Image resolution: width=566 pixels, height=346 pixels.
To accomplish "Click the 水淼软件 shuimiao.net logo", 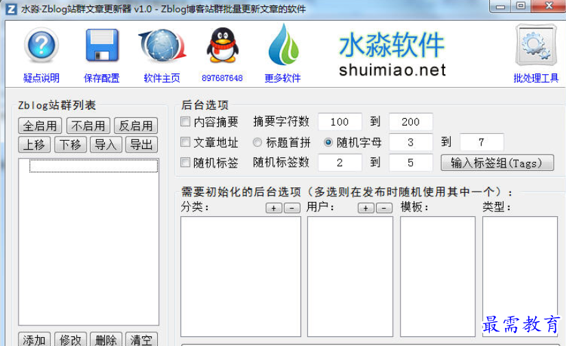I will pos(392,54).
